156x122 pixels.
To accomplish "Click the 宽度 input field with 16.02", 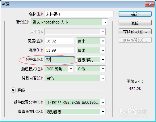I will (60, 41).
